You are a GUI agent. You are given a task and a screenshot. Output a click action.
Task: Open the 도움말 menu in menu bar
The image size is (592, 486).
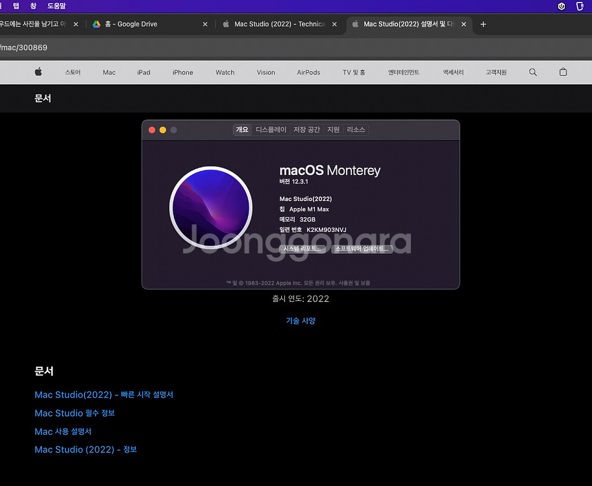[x=56, y=6]
